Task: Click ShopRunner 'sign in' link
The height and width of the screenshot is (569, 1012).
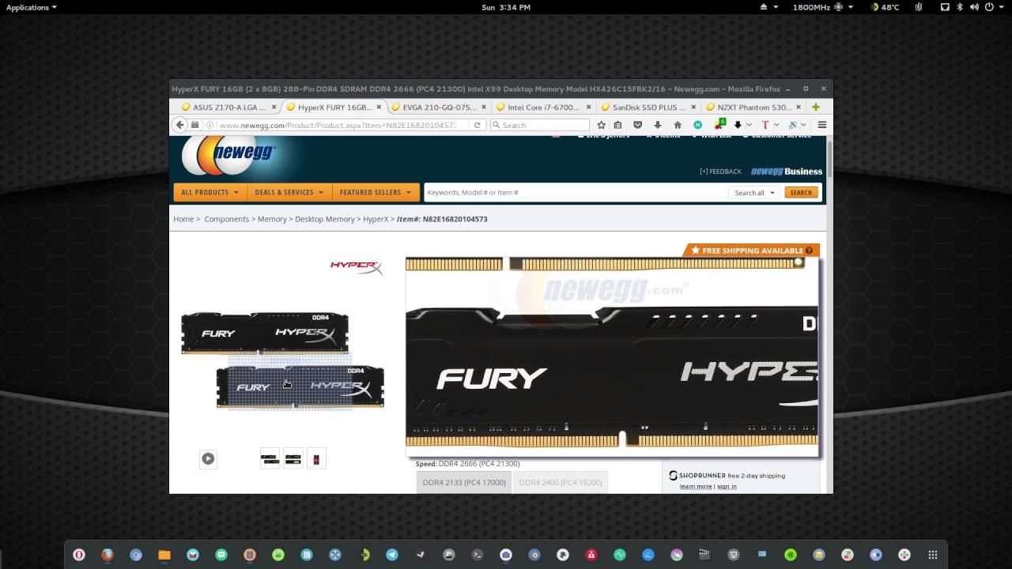Action: 727,486
